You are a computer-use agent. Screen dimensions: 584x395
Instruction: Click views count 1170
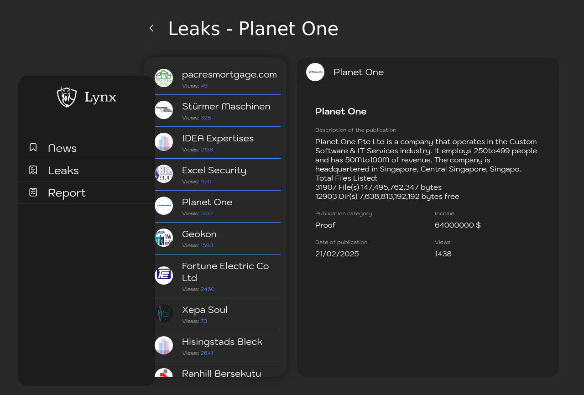pos(206,182)
